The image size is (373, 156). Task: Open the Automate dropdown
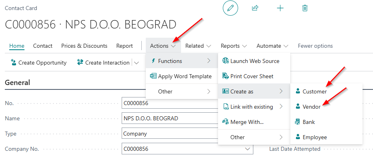coord(272,46)
